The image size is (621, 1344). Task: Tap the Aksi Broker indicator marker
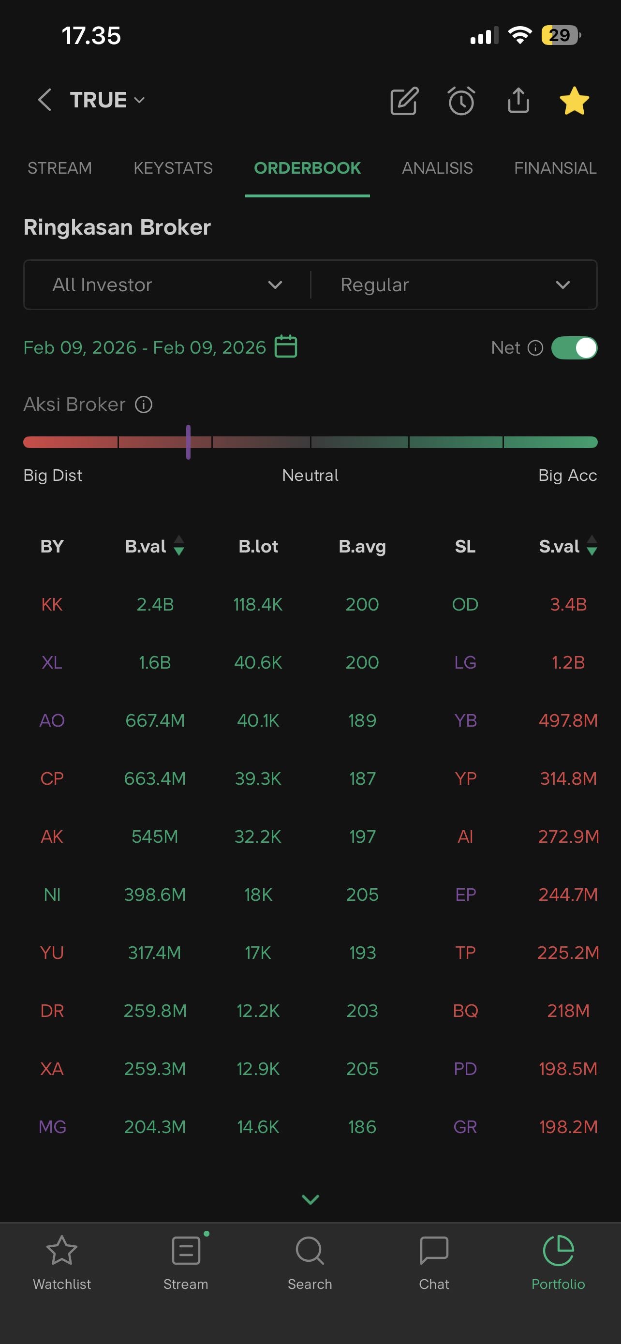pos(188,442)
